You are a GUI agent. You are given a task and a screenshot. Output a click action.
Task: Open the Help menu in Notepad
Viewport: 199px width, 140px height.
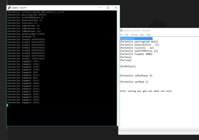[148, 35]
